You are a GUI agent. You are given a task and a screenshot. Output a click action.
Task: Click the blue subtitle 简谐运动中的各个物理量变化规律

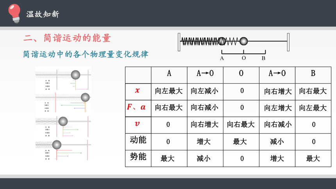[x=86, y=54]
